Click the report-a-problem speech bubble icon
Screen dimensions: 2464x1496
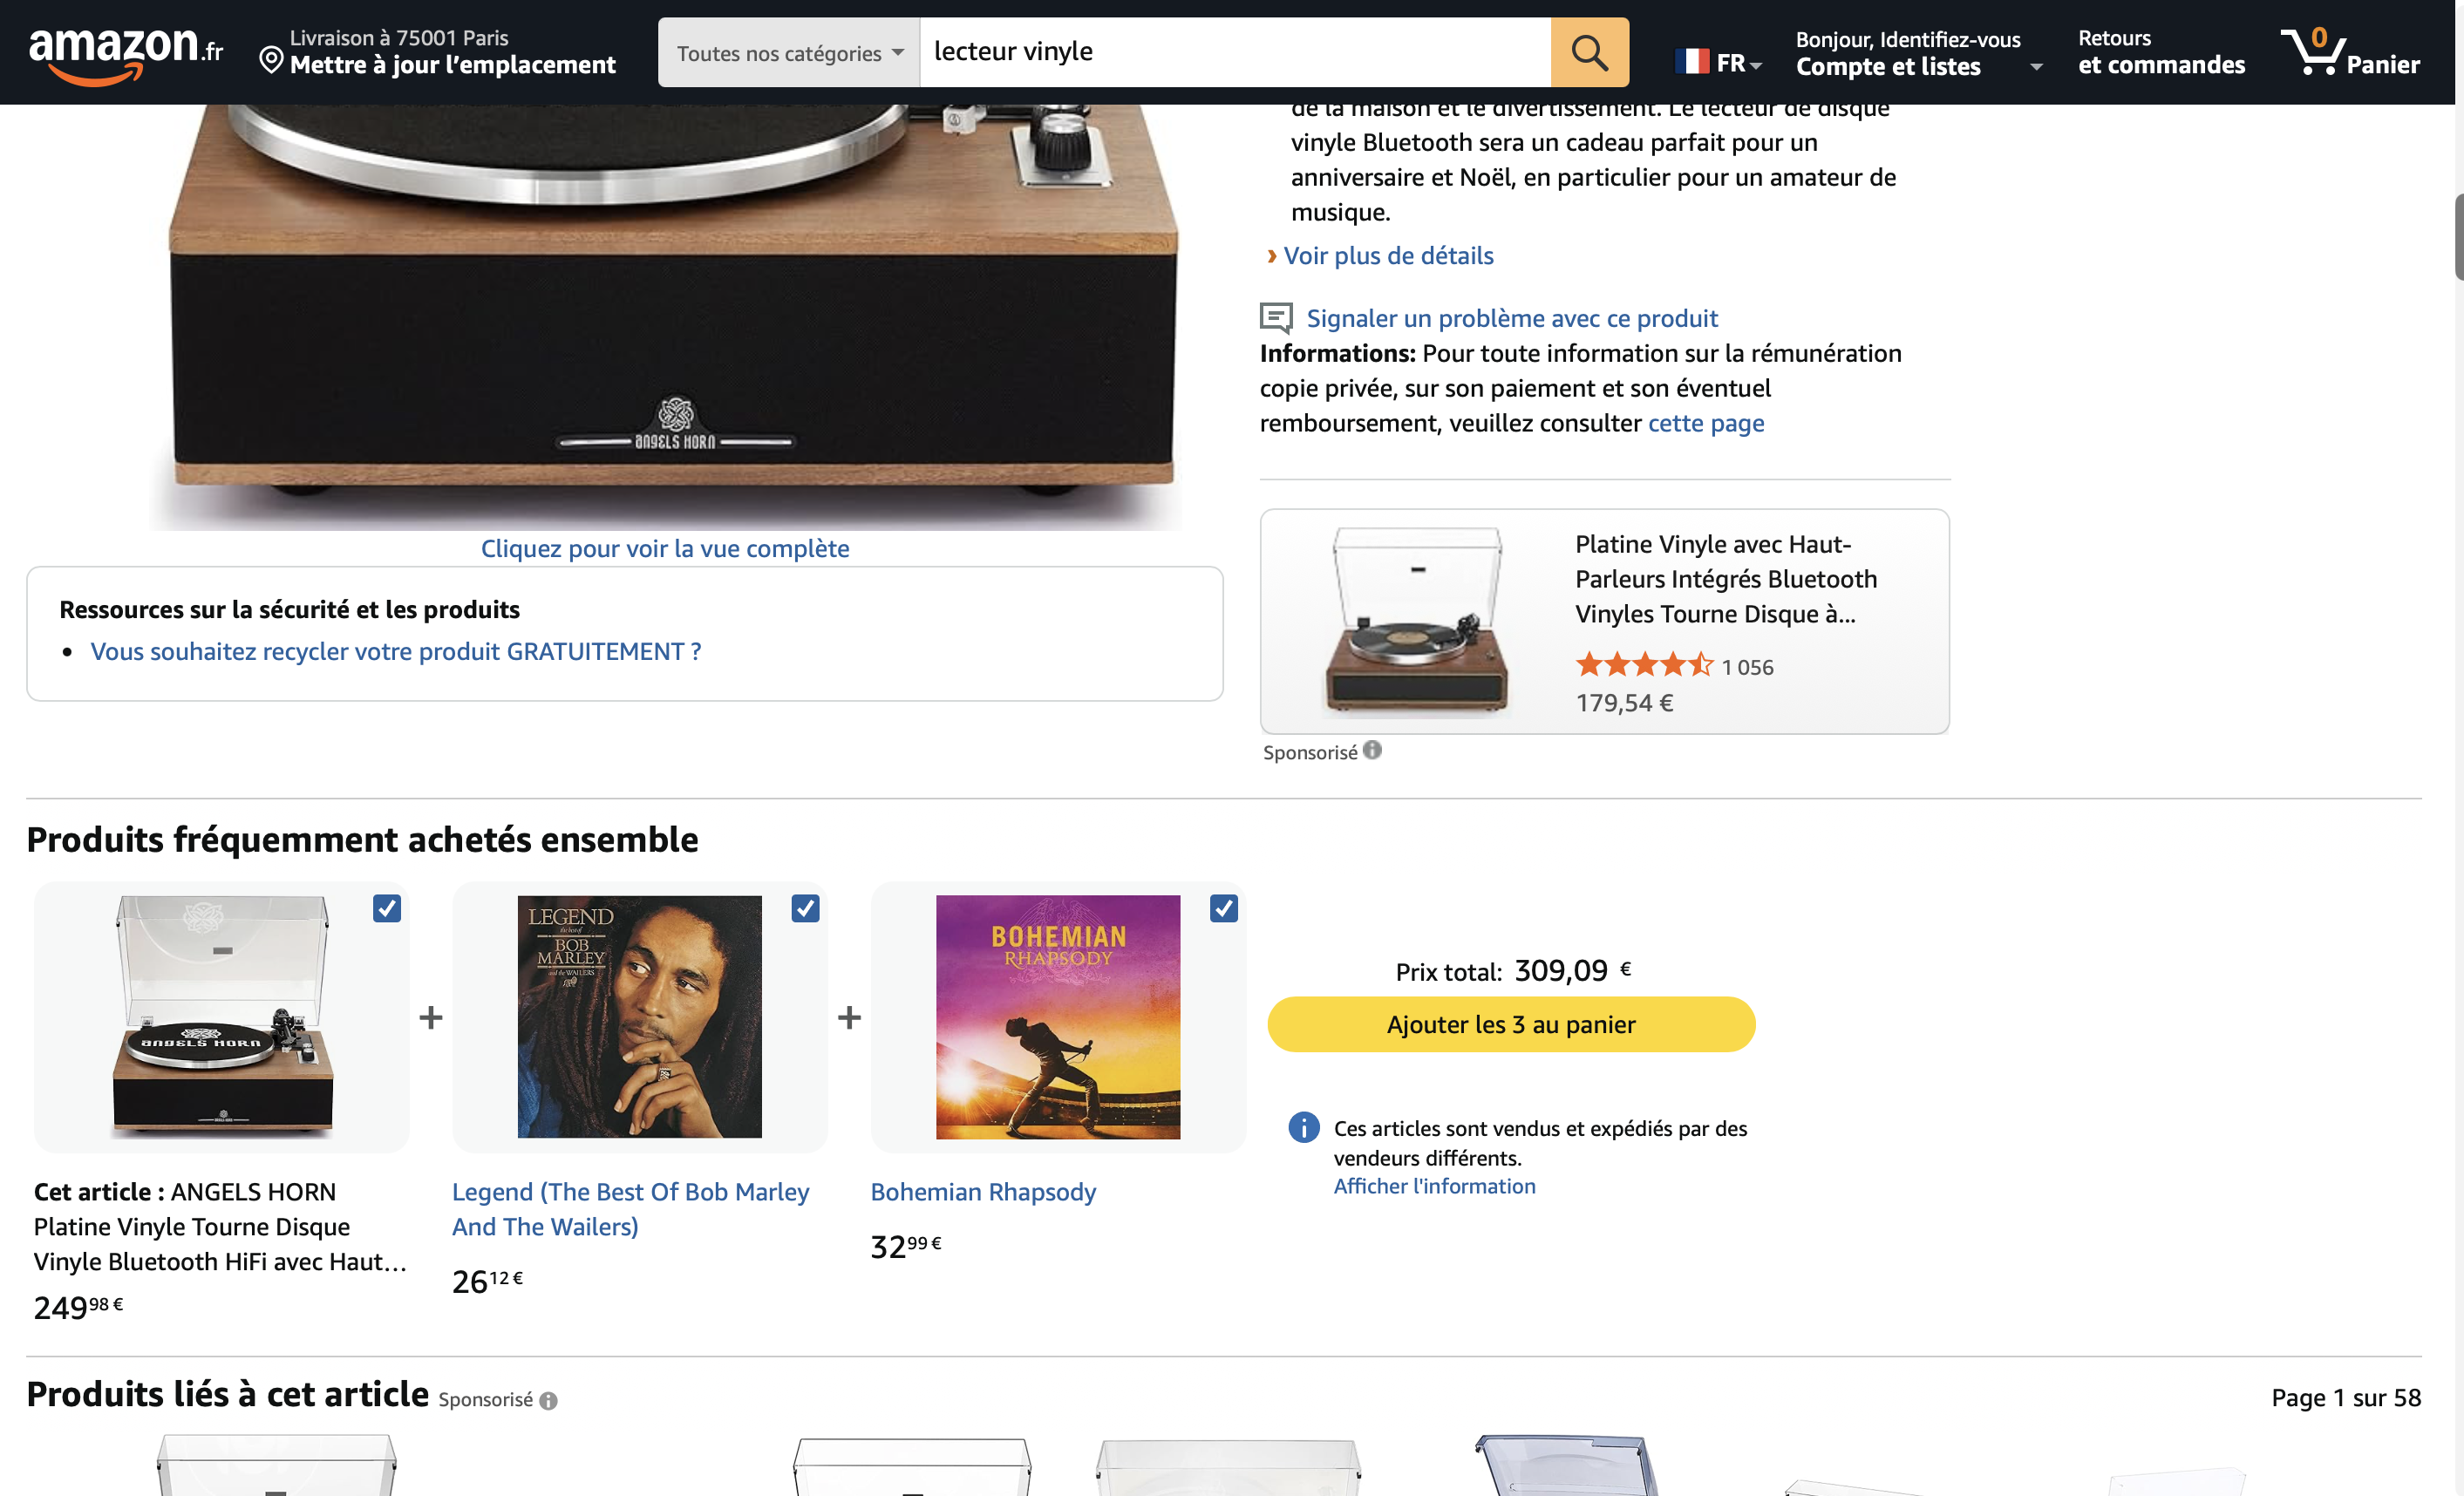point(1275,318)
